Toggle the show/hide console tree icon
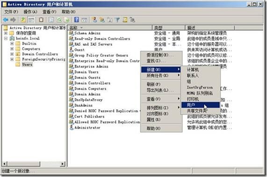Screen dimensions: 267x177 point(31,20)
